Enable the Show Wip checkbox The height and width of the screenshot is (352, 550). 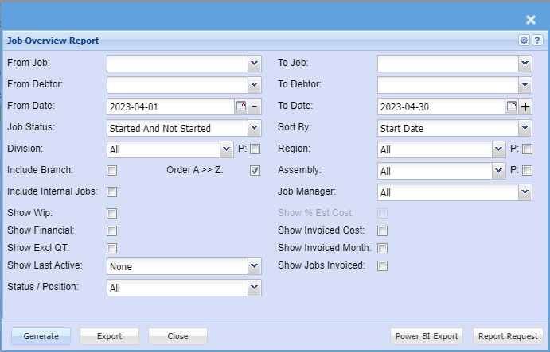[x=112, y=213]
